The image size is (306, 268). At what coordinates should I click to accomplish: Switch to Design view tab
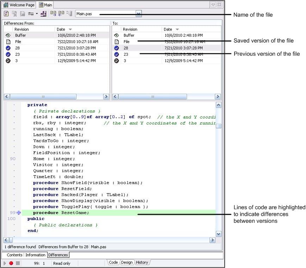(x=127, y=262)
